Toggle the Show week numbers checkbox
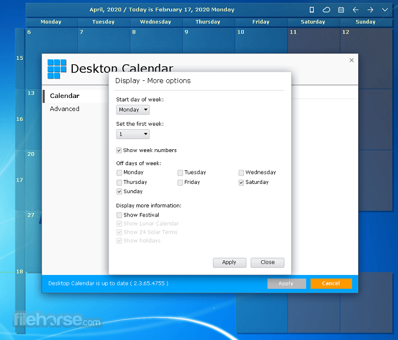The width and height of the screenshot is (398, 340). point(119,150)
